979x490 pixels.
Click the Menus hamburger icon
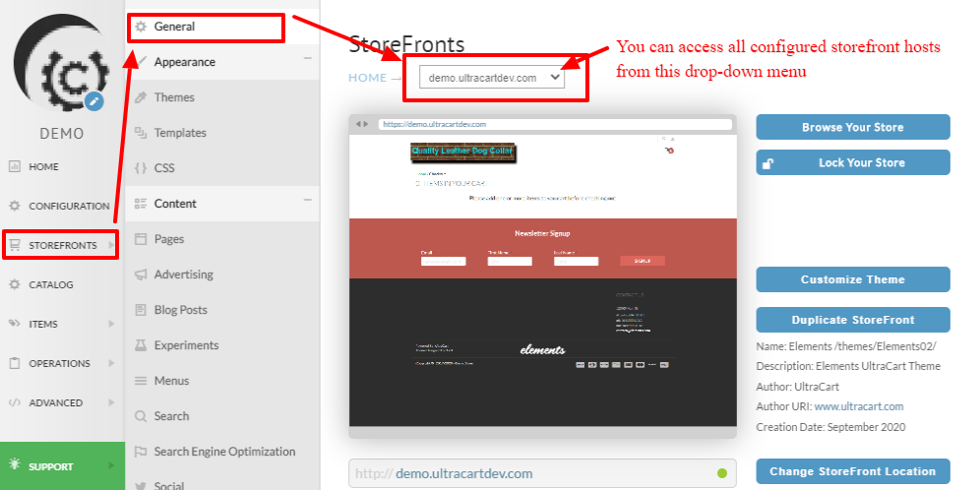pos(141,381)
